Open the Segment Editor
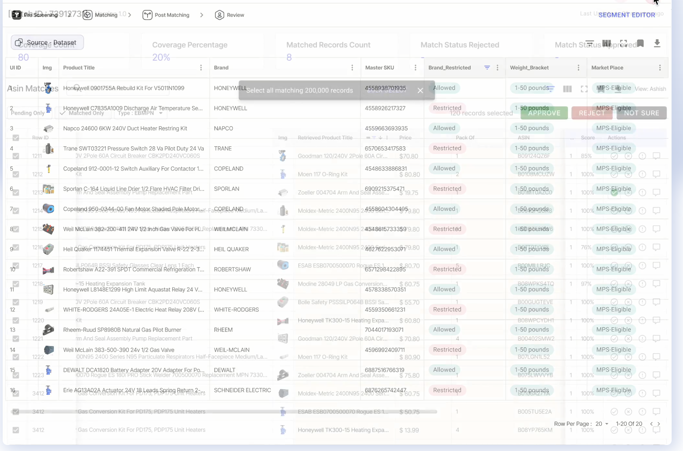This screenshot has height=451, width=683. 627,15
